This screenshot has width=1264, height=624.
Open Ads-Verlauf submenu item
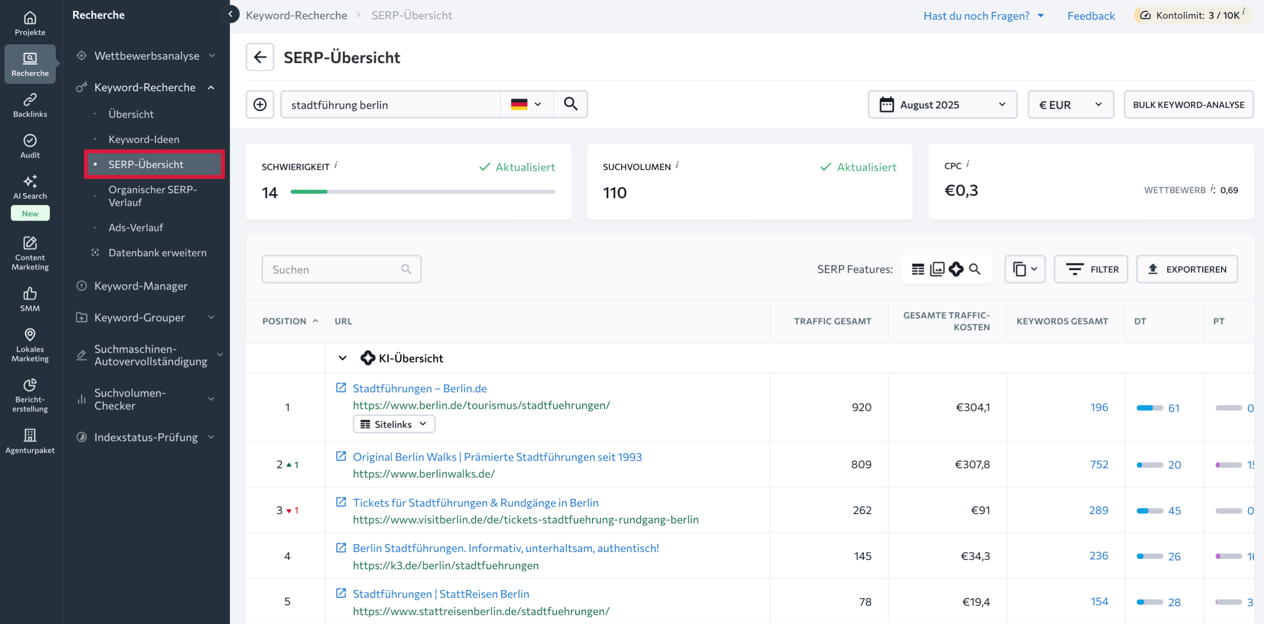click(x=136, y=227)
